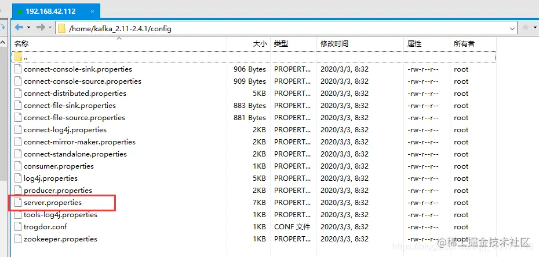Select producer.properties file icon
The width and height of the screenshot is (539, 257).
tap(18, 191)
